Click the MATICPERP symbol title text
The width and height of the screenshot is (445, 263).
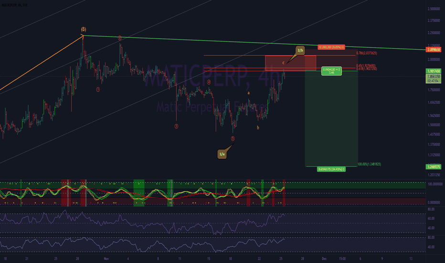pyautogui.click(x=14, y=5)
